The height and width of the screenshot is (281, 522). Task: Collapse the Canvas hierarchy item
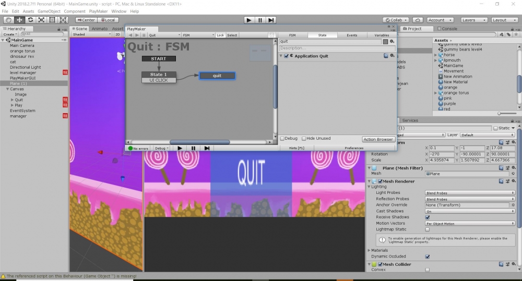click(7, 89)
